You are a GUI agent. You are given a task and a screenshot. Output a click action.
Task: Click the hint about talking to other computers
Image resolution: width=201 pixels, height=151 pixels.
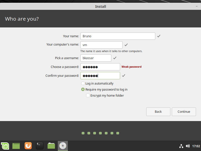[111, 51]
